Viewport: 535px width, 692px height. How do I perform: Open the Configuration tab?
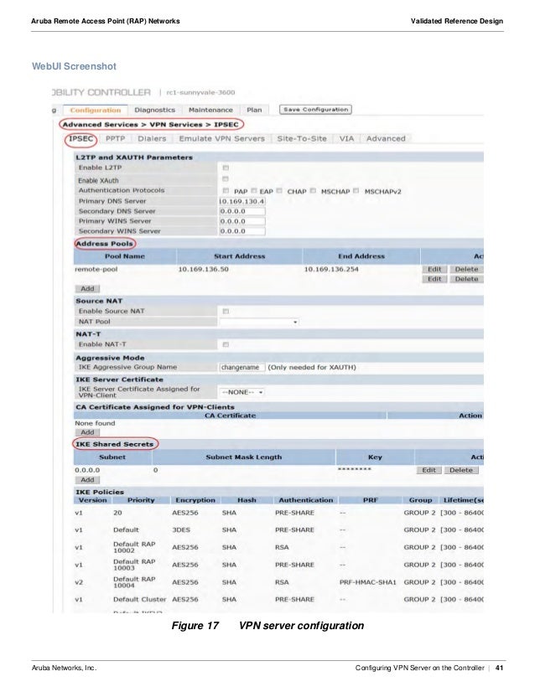[95, 110]
